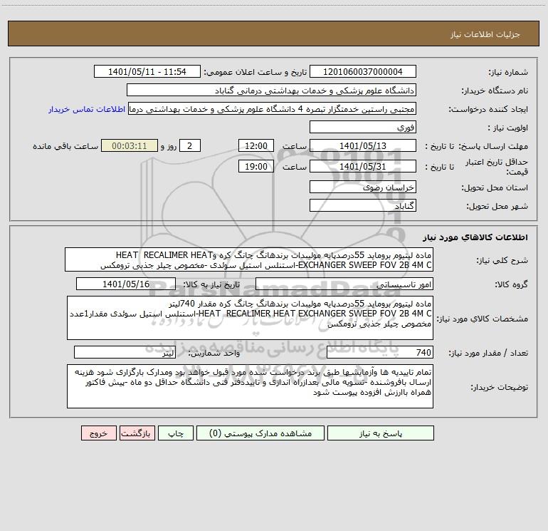548x531 pixels.
Task: Click the price validity date 1401/05/31
Action: (x=363, y=166)
